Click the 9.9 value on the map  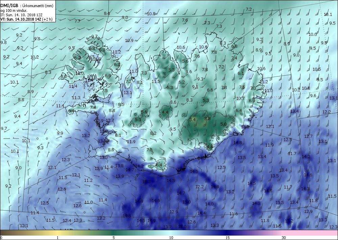click(x=60, y=133)
